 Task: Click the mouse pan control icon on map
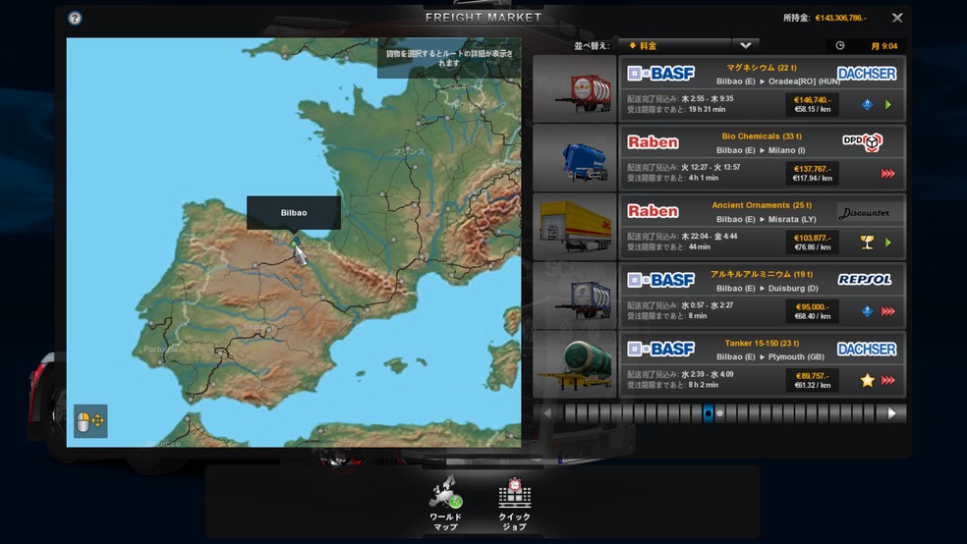coord(90,421)
